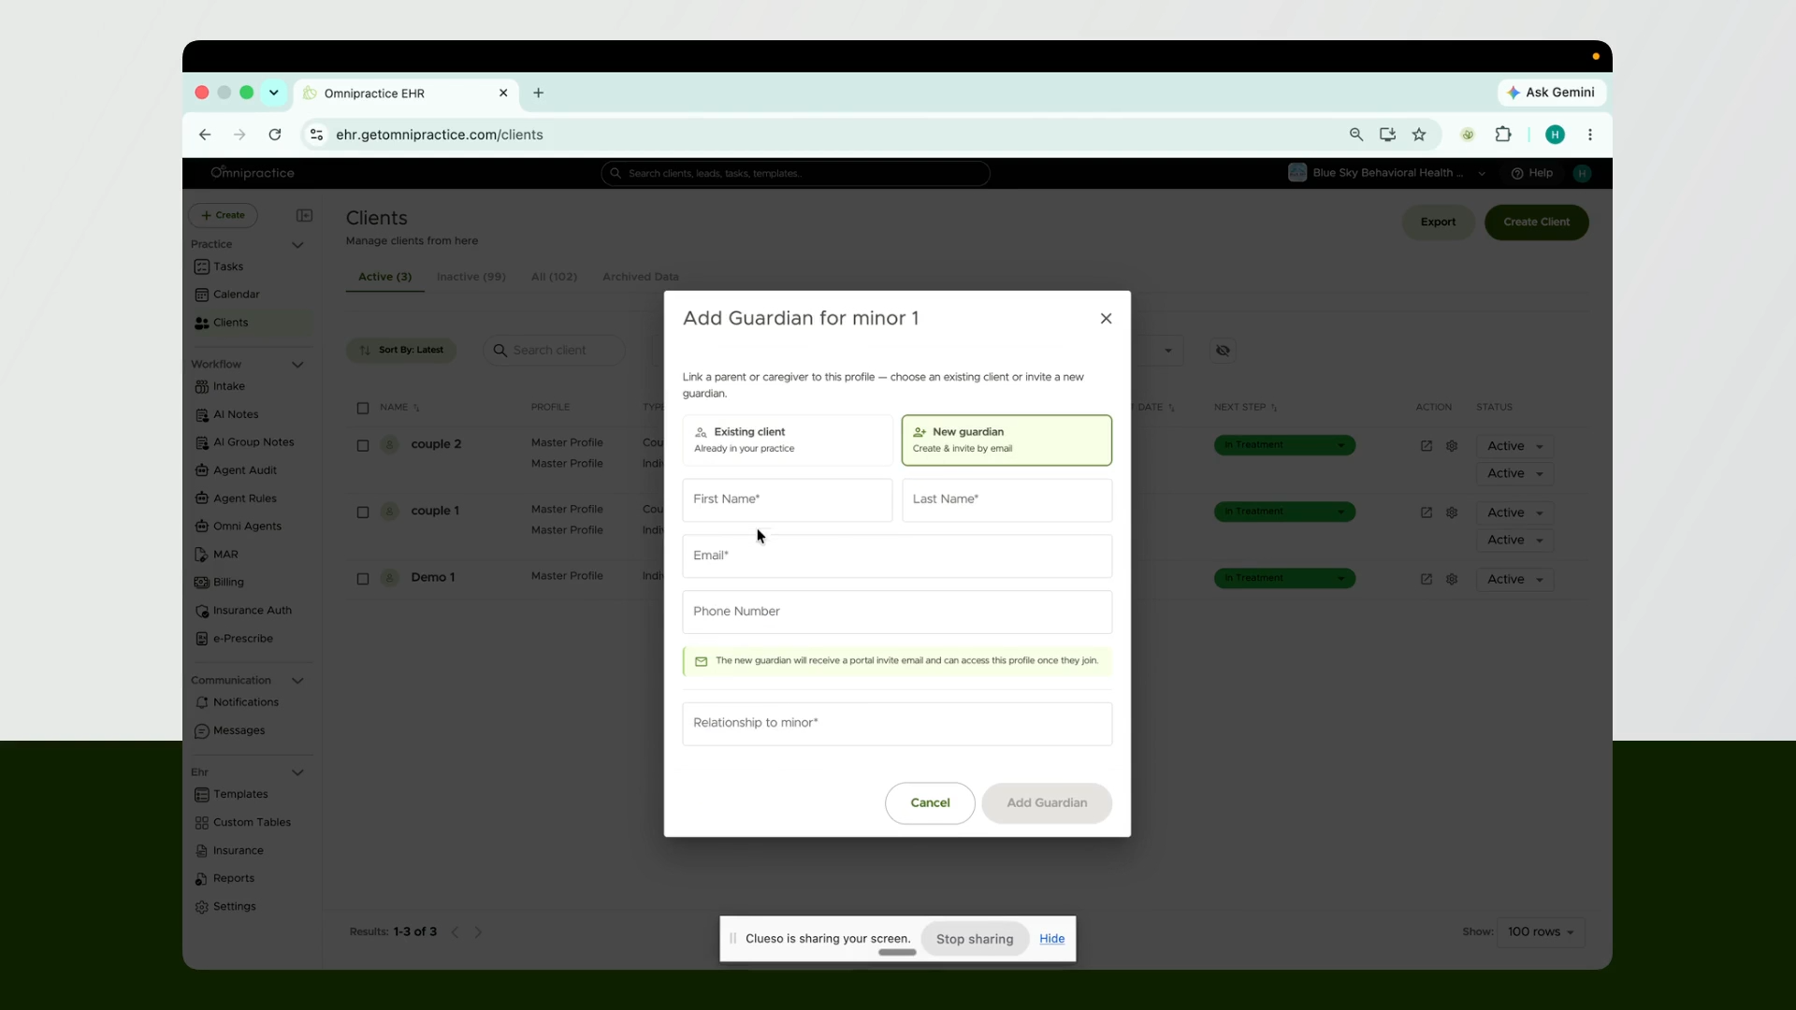Image resolution: width=1796 pixels, height=1010 pixels.
Task: Click the Cancel button
Action: [930, 803]
